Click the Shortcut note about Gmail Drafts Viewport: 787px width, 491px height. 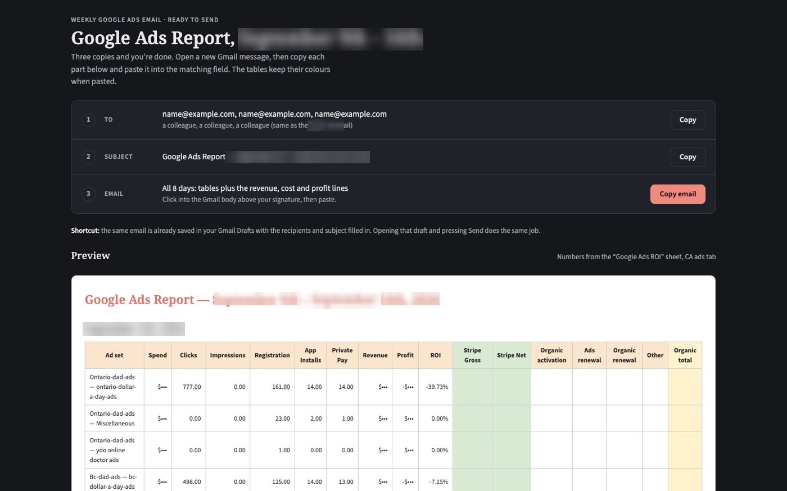coord(305,231)
